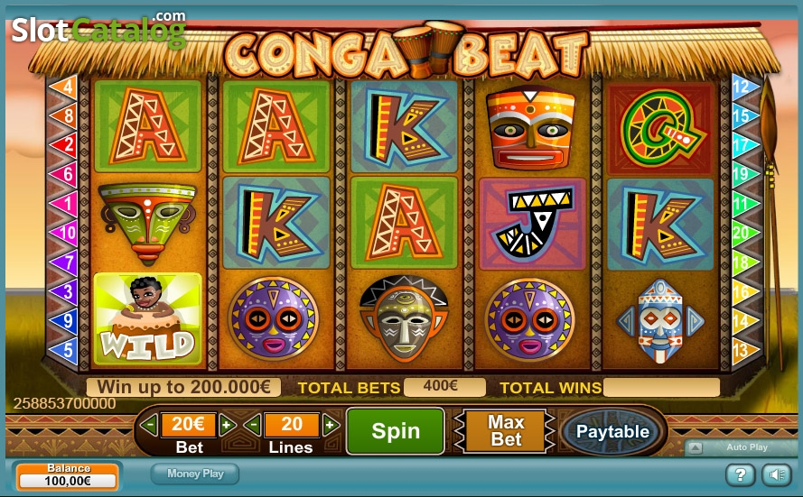This screenshot has height=497, width=803.
Task: Select payline 10 purple marker
Action: point(63,233)
